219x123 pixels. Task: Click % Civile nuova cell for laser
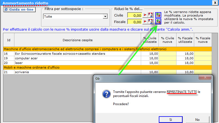tap(168, 63)
